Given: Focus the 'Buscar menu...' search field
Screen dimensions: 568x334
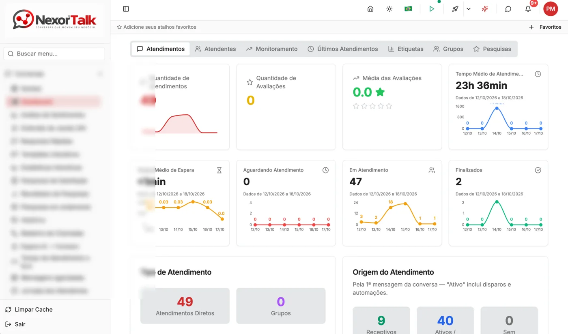Looking at the screenshot, I should click(x=54, y=54).
